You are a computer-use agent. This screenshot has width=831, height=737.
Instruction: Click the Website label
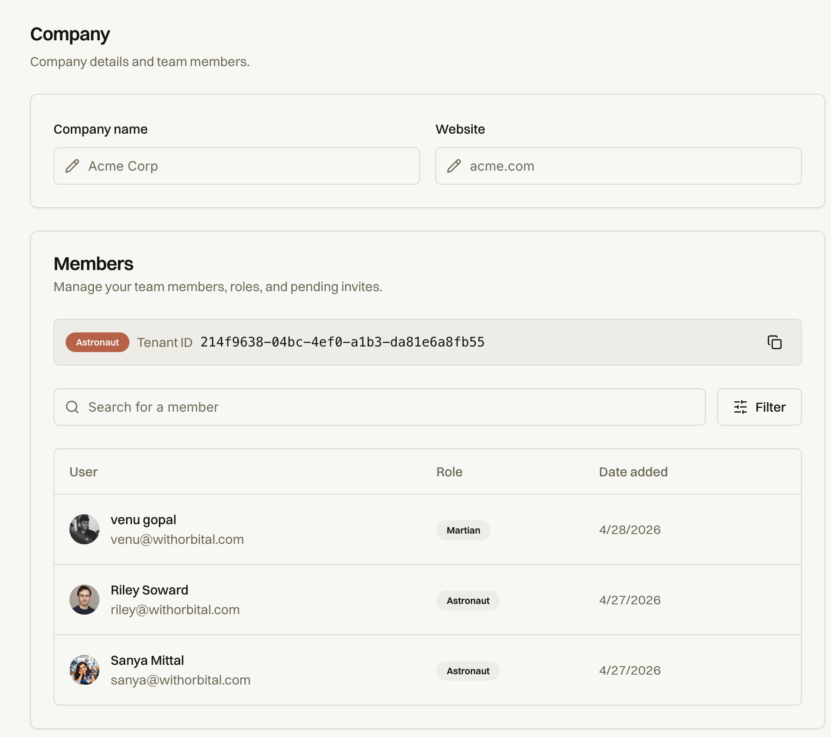[x=461, y=129]
